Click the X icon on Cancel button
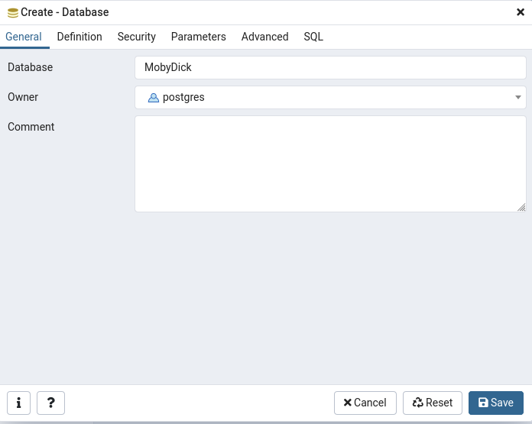 point(348,403)
